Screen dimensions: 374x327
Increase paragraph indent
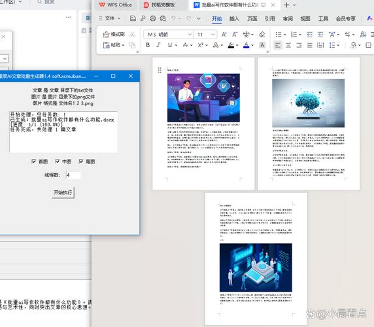tap(320, 35)
